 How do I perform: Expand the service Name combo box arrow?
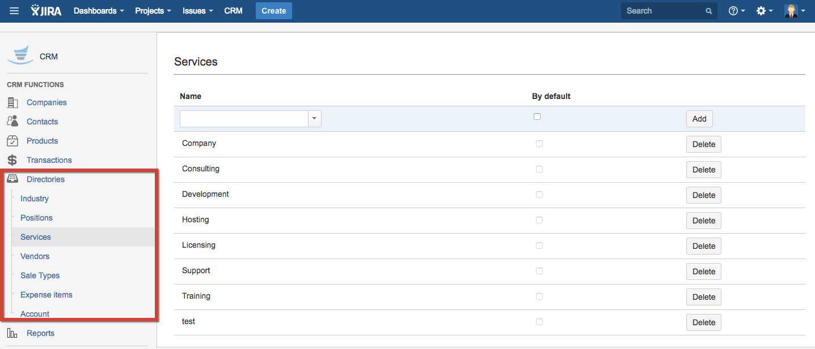point(314,119)
